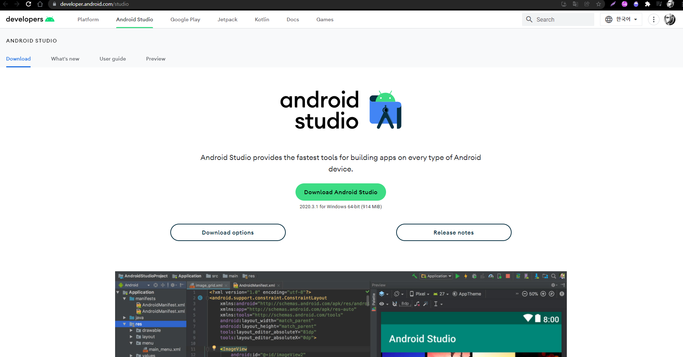This screenshot has width=683, height=357.
Task: Open the Platform nav item
Action: tap(88, 19)
